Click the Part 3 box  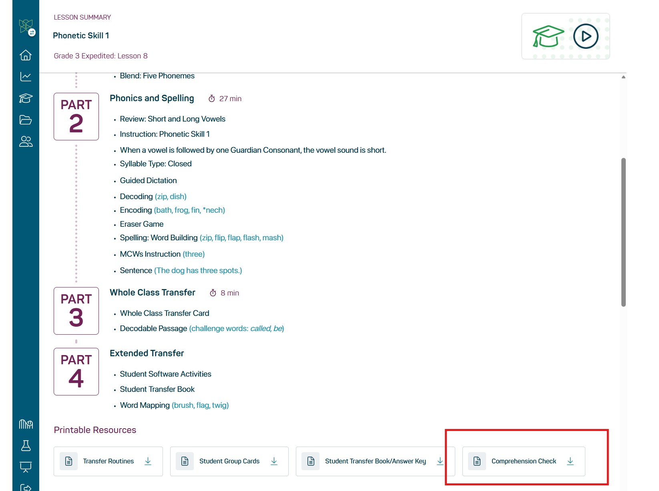click(x=76, y=311)
